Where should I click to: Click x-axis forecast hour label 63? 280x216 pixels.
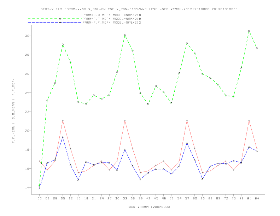click(x=203, y=198)
